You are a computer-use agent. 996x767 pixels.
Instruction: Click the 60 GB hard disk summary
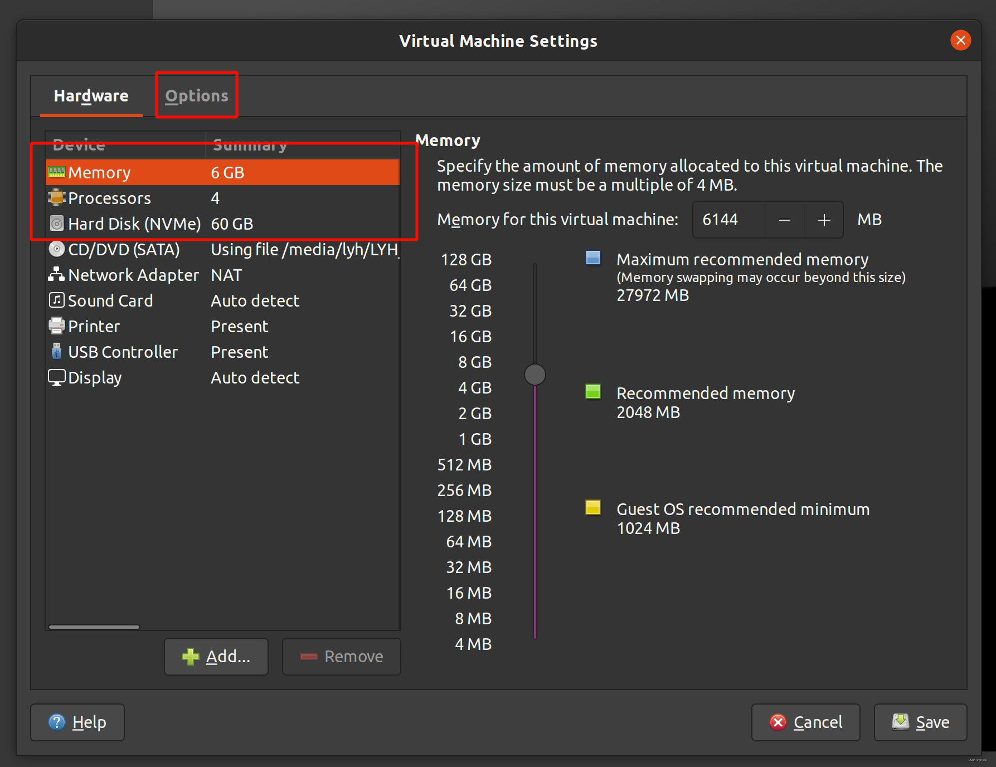(232, 224)
